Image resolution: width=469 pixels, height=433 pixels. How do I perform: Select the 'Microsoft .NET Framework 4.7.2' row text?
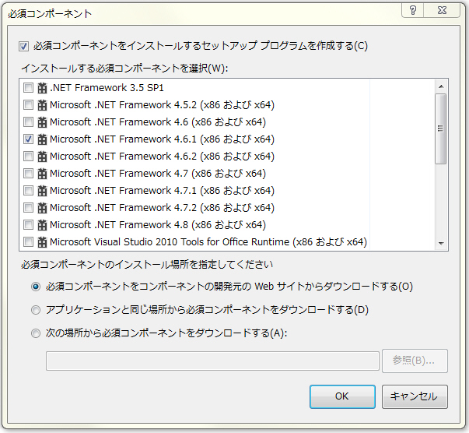click(x=162, y=207)
